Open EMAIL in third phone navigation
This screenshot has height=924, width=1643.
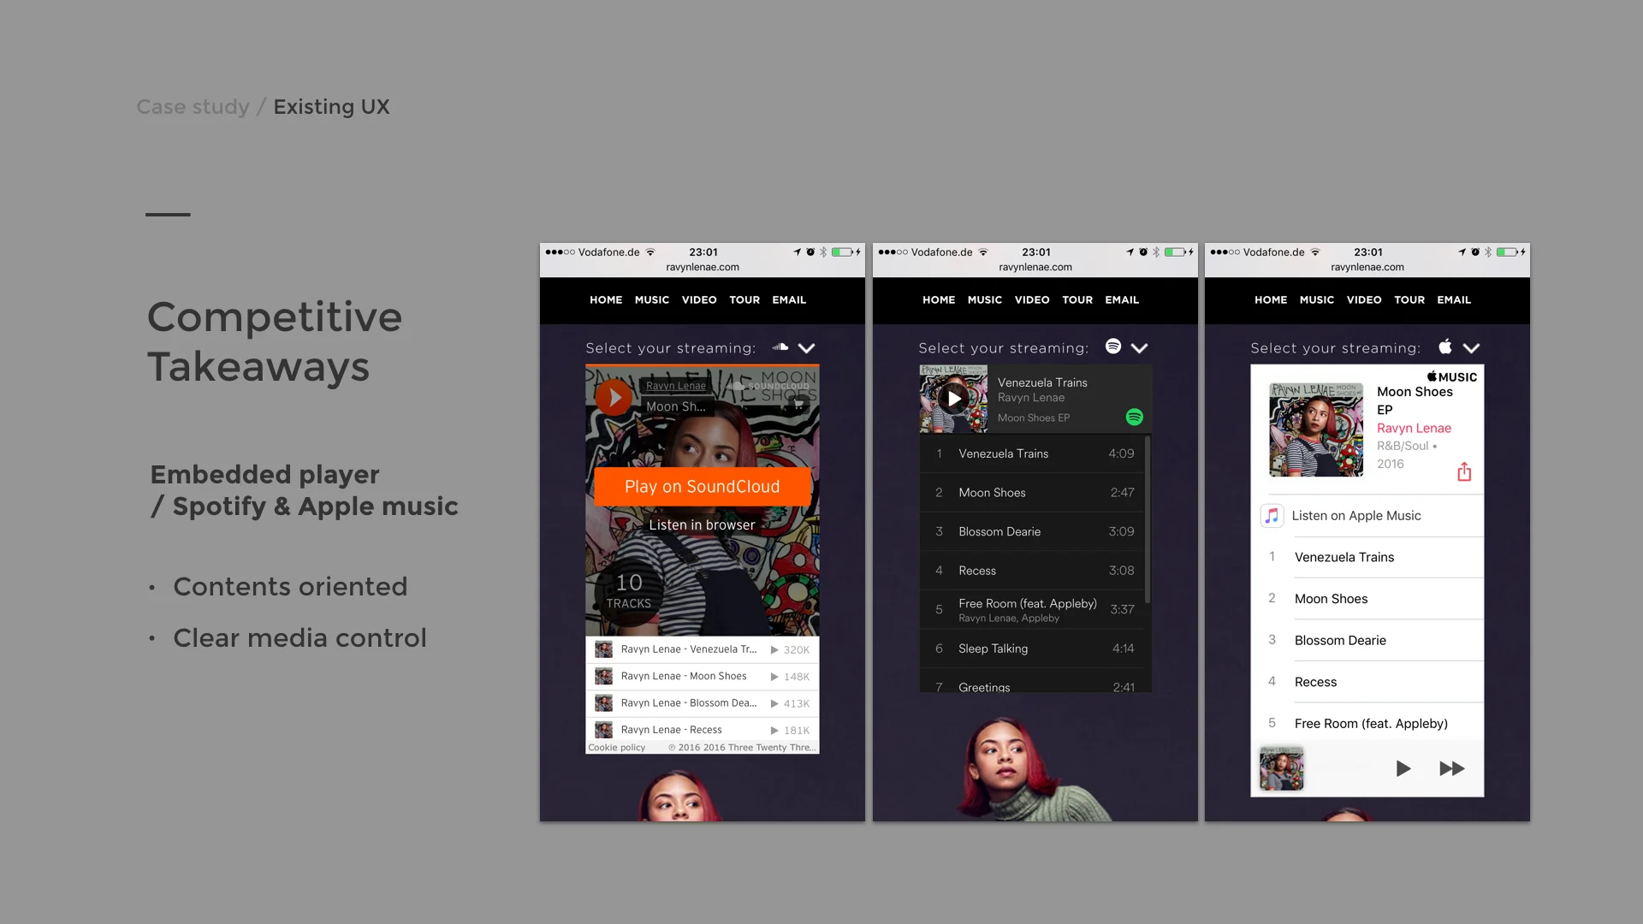1454,300
